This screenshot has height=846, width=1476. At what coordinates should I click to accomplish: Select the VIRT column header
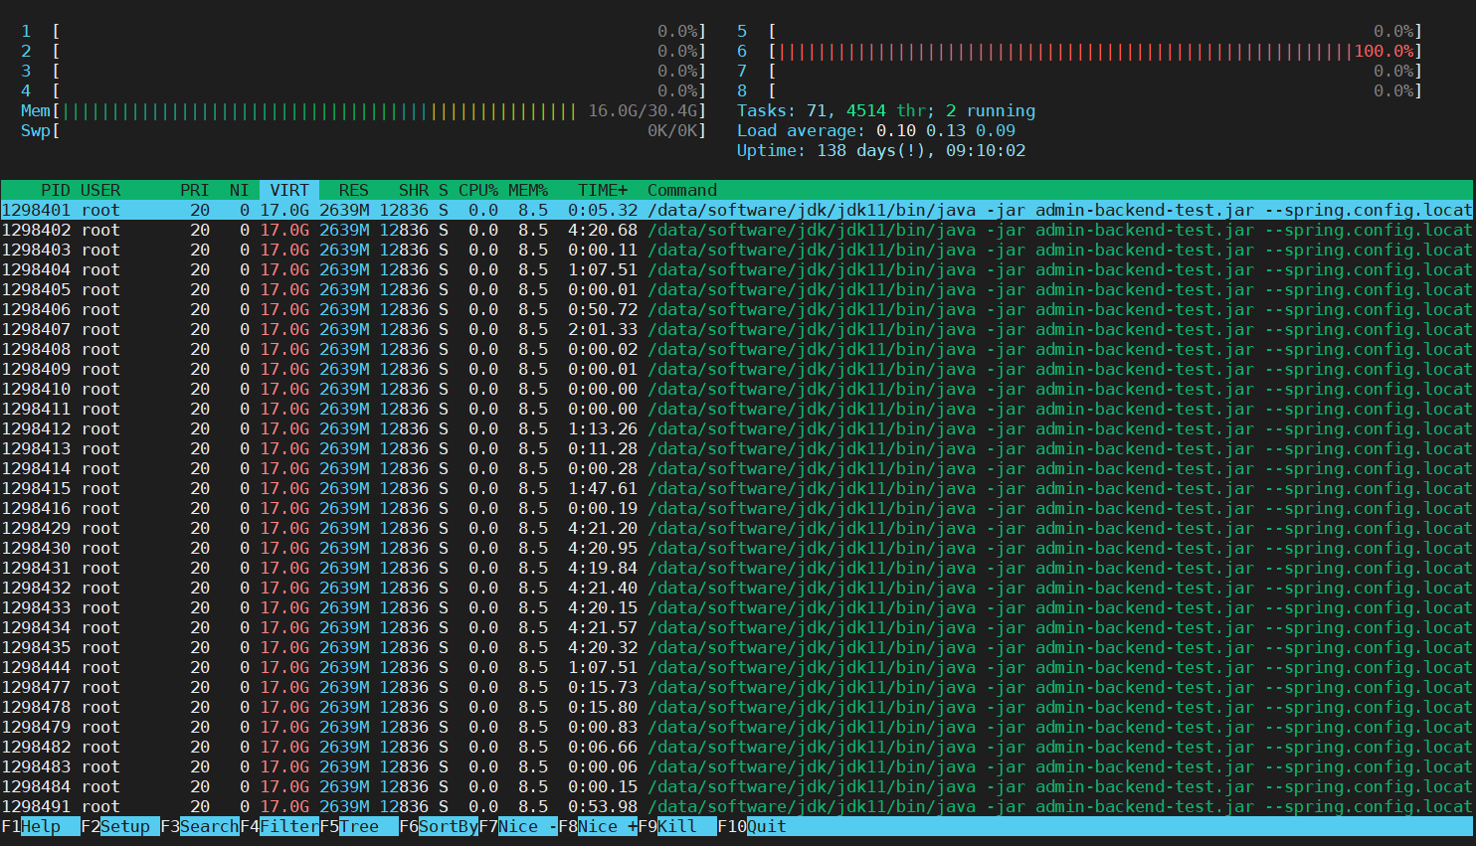(287, 190)
